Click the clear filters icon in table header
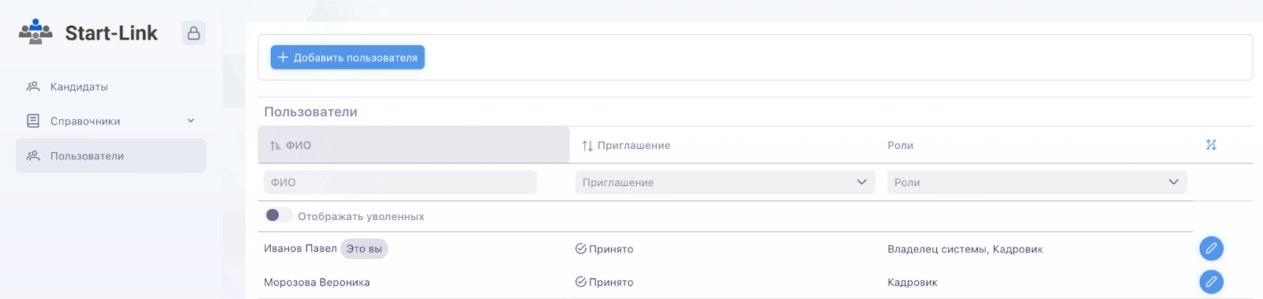 tap(1211, 145)
